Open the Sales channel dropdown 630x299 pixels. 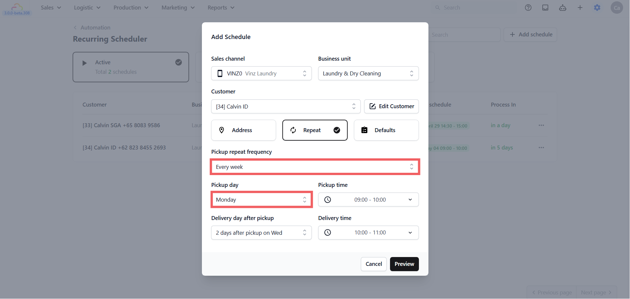[261, 73]
